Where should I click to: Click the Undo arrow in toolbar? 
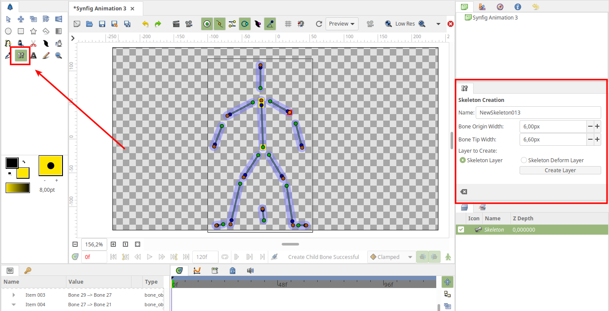(145, 24)
